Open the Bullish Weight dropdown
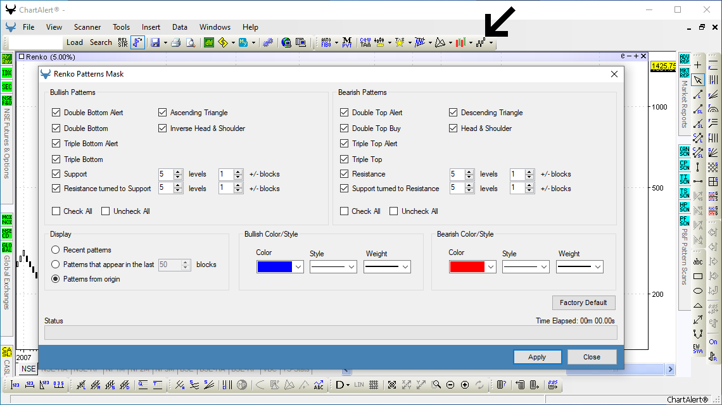Image resolution: width=722 pixels, height=405 pixels. point(405,267)
